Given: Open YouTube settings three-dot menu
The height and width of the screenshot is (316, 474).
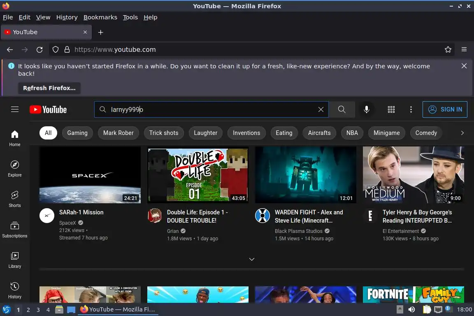Looking at the screenshot, I should tap(411, 109).
